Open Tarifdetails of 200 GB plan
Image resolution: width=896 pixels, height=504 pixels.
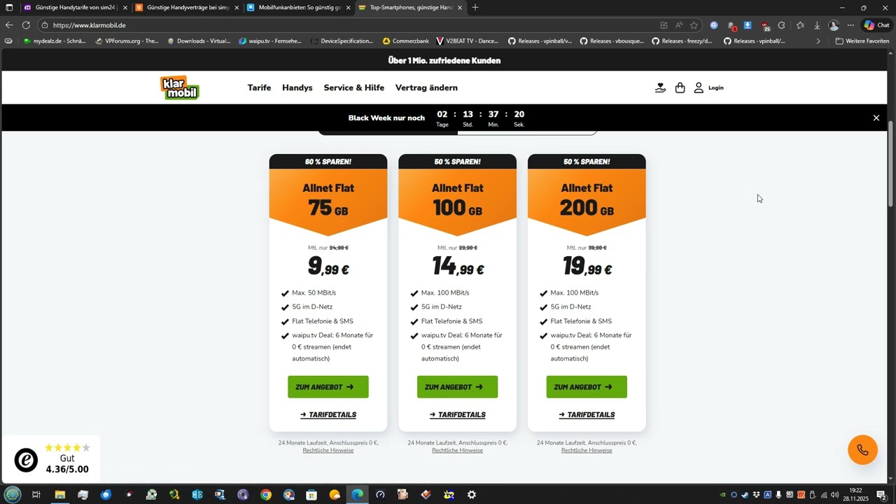tap(587, 414)
